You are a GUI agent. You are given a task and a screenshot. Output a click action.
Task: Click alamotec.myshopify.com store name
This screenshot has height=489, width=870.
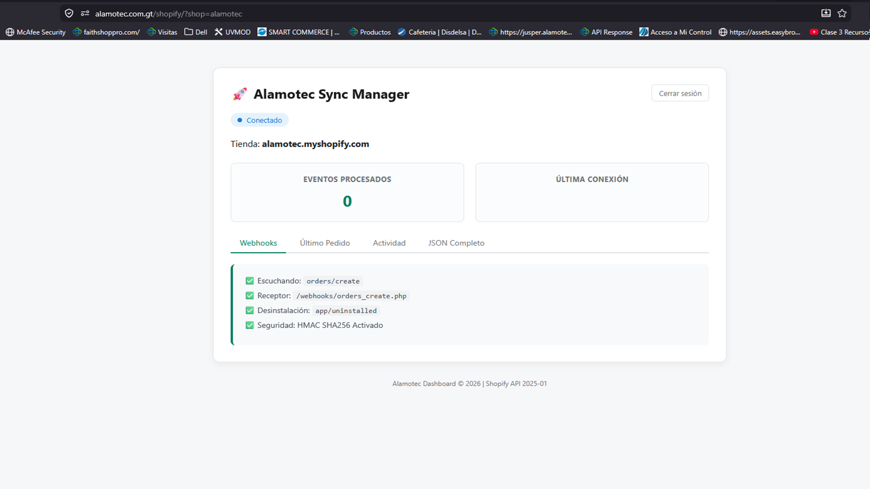(315, 144)
